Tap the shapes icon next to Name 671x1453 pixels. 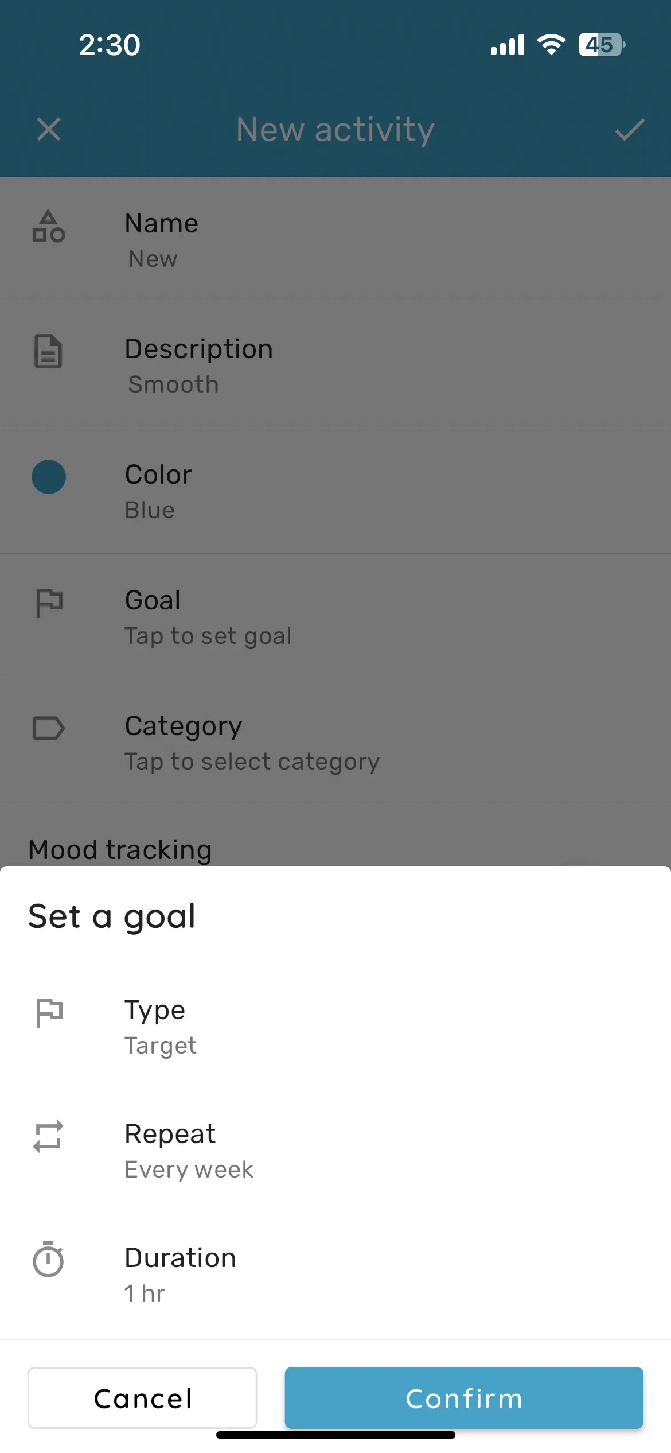pyautogui.click(x=49, y=226)
